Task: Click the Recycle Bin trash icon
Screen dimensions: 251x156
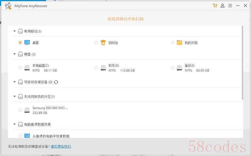Action: pyautogui.click(x=103, y=43)
